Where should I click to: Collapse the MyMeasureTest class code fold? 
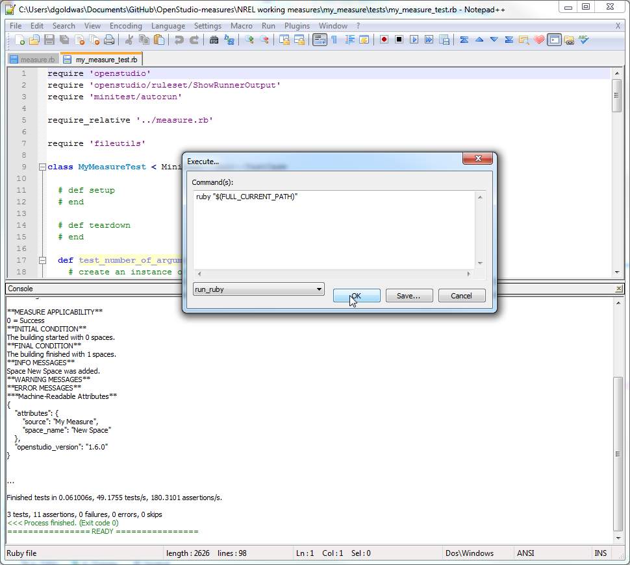click(42, 167)
